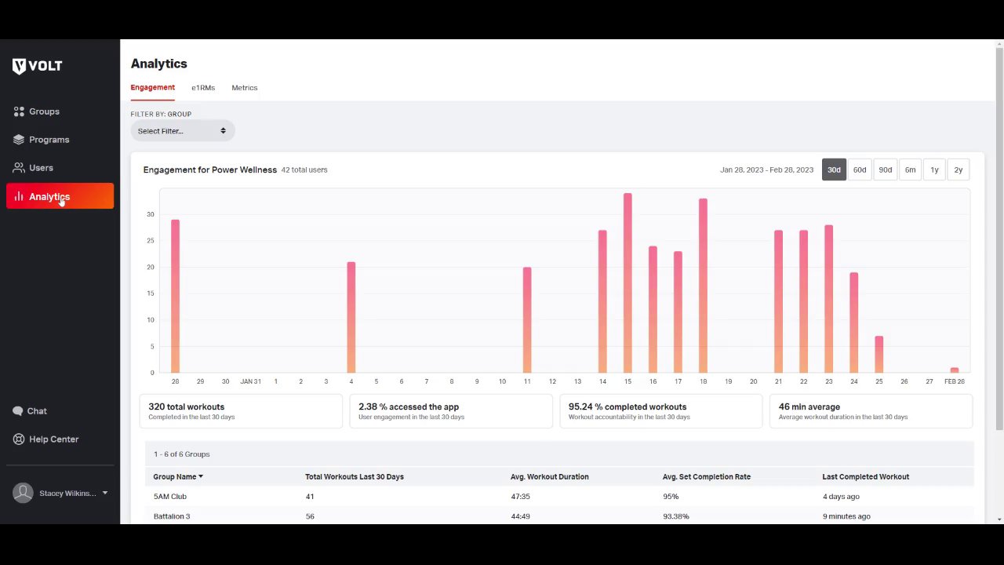Image resolution: width=1004 pixels, height=565 pixels.
Task: Open the Help Center lifebuoy icon
Action: 19,439
